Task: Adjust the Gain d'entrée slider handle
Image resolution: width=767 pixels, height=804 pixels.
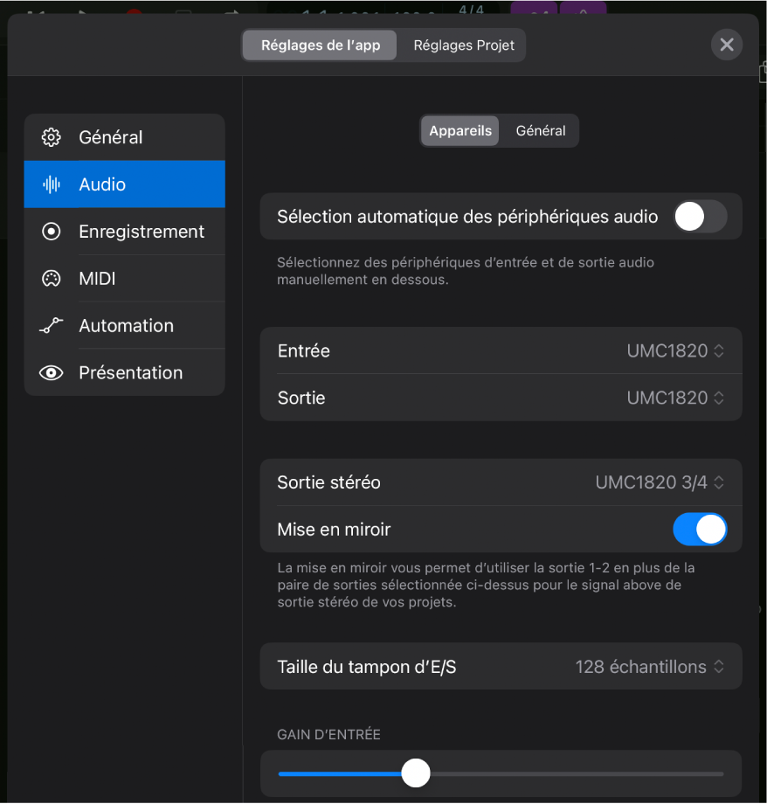Action: pos(416,773)
